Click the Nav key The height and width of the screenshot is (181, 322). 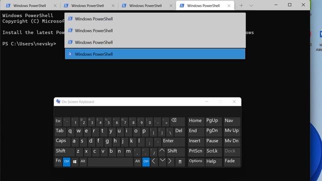click(x=232, y=121)
